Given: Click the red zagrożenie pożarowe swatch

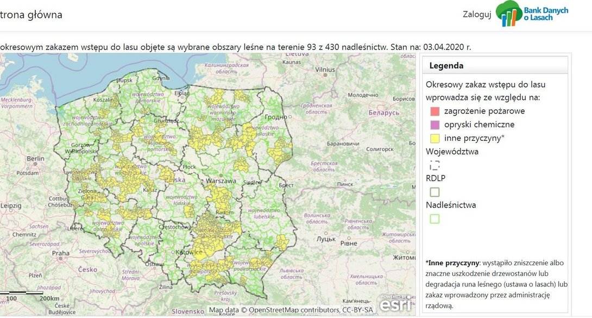Looking at the screenshot, I should pos(435,111).
